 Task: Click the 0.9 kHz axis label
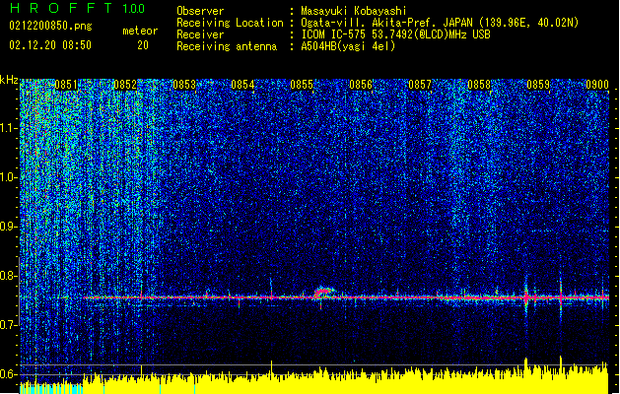pyautogui.click(x=8, y=227)
